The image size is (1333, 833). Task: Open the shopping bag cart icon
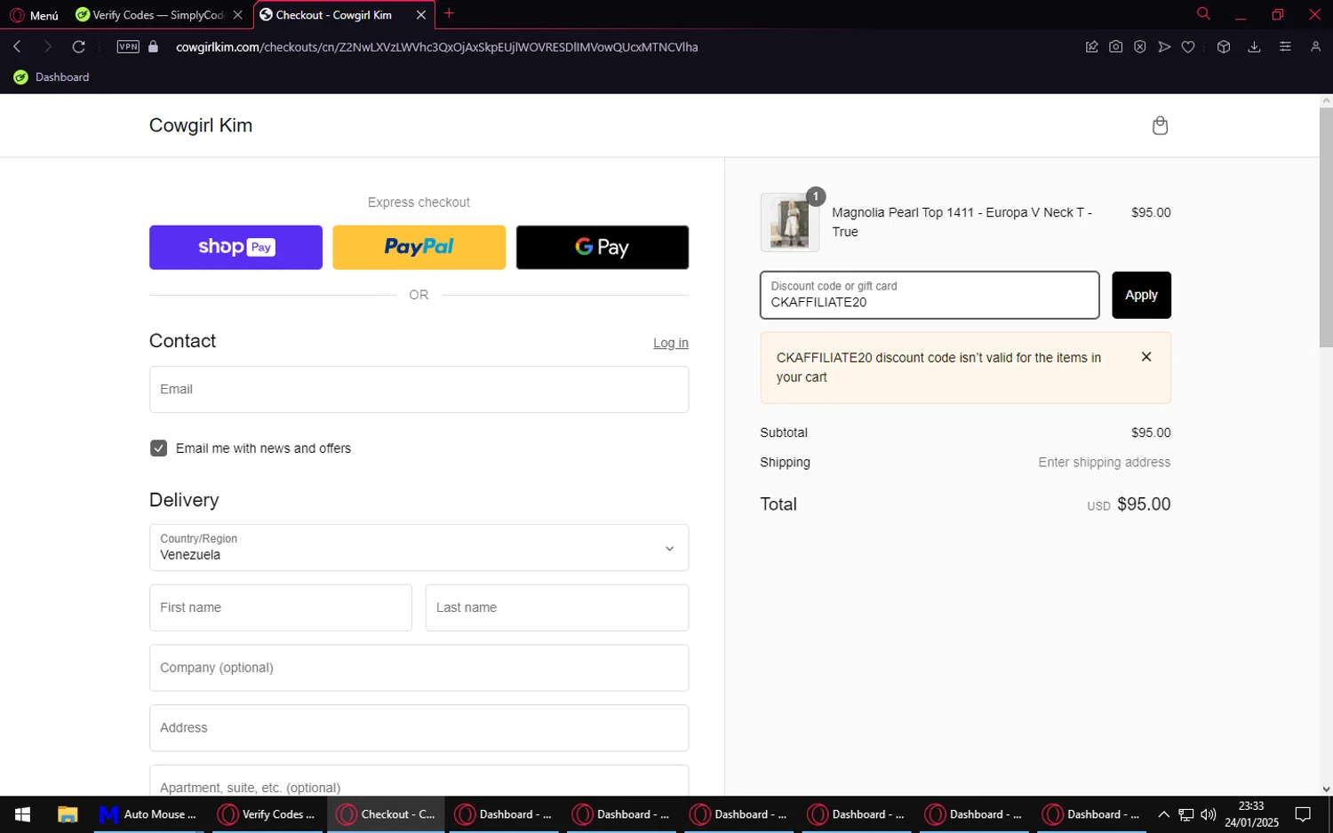pos(1160,125)
